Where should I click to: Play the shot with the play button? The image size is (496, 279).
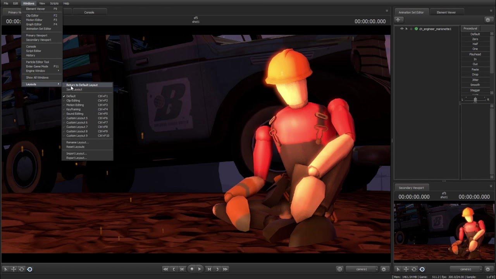pos(200,269)
